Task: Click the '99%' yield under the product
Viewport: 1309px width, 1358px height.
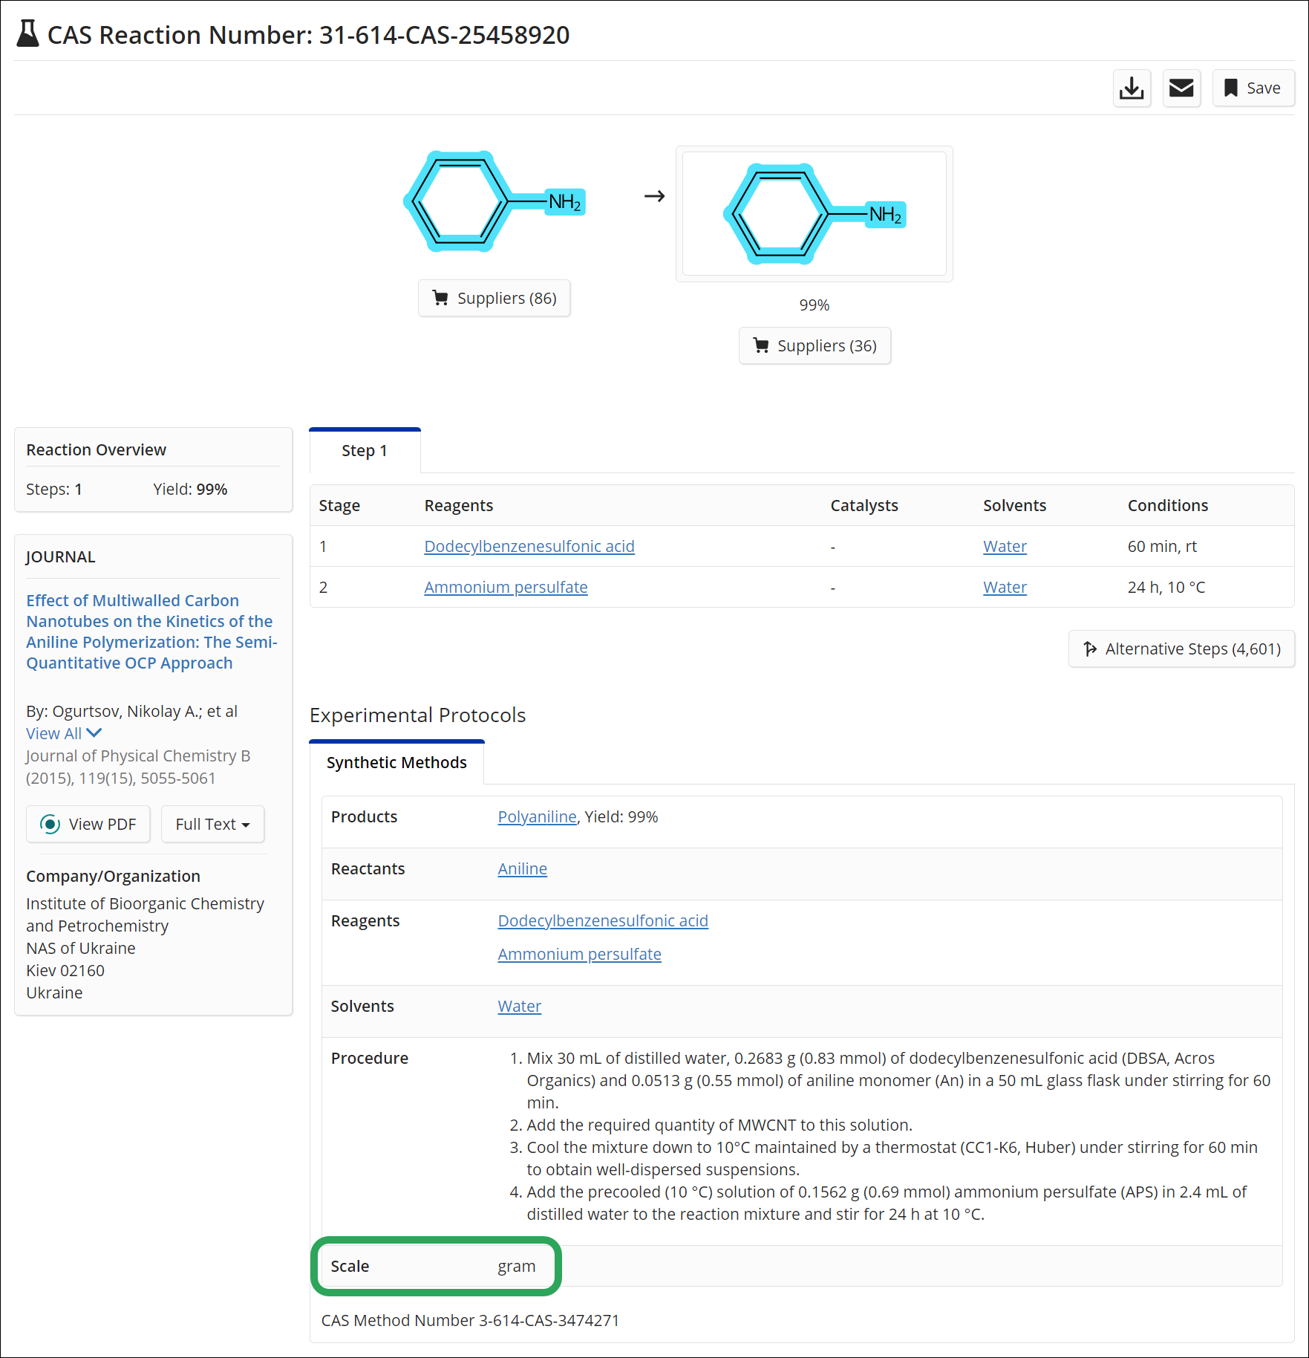Action: tap(815, 305)
